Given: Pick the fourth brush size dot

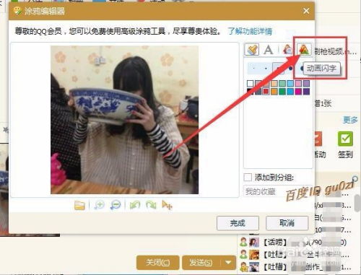Looking at the screenshot, I should coord(290,69).
